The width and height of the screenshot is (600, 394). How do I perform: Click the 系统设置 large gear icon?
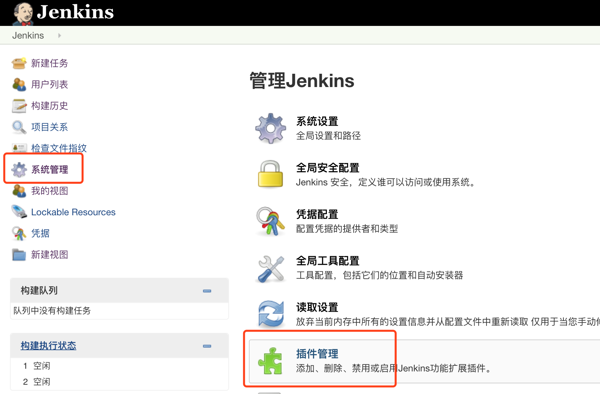(x=270, y=128)
